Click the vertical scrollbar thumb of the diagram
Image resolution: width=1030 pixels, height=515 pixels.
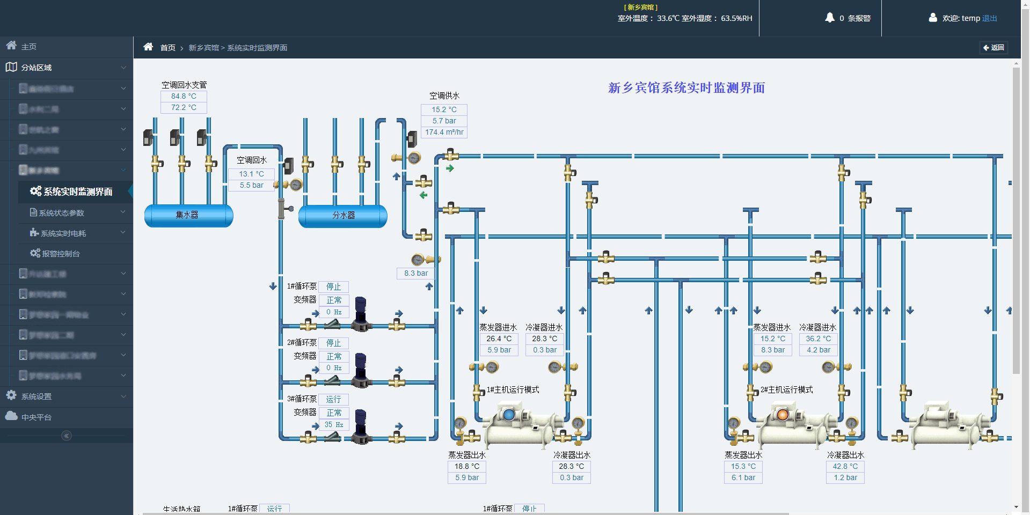point(1016,220)
